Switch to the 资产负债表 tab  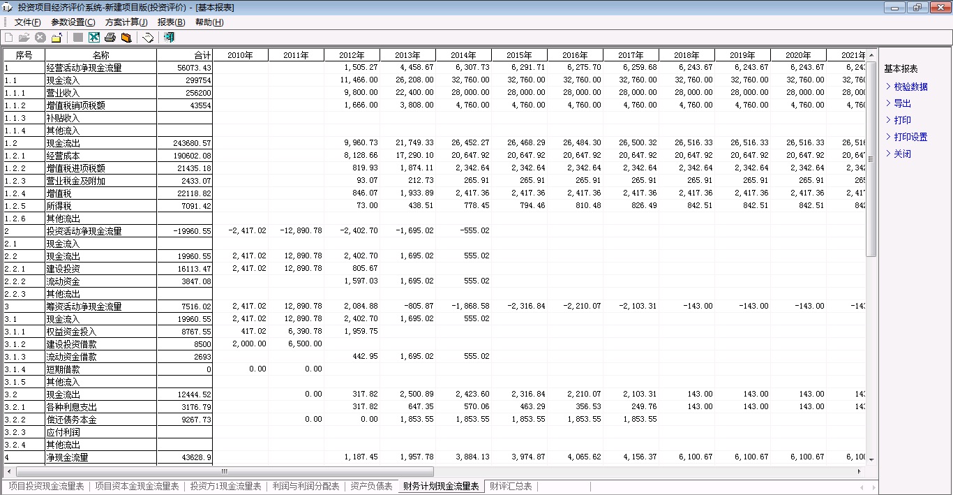tap(371, 487)
